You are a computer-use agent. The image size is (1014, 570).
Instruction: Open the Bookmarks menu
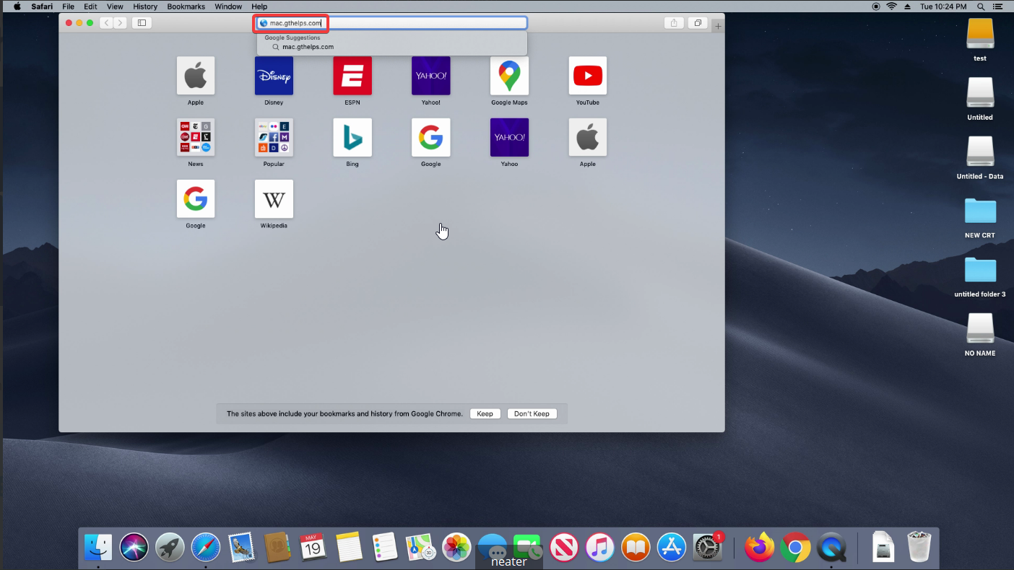click(186, 6)
